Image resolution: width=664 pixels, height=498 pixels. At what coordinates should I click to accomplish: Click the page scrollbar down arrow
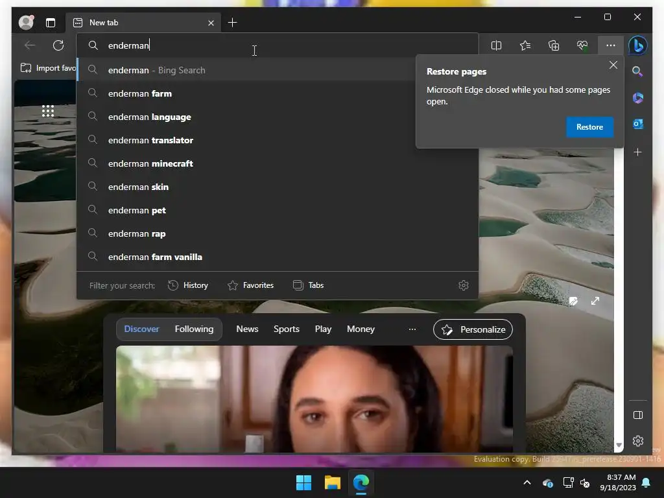point(619,445)
